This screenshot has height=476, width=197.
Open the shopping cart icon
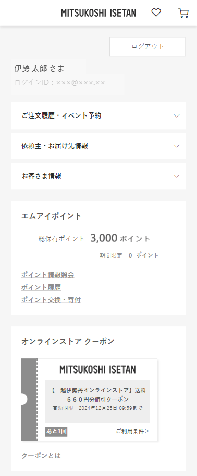click(183, 13)
